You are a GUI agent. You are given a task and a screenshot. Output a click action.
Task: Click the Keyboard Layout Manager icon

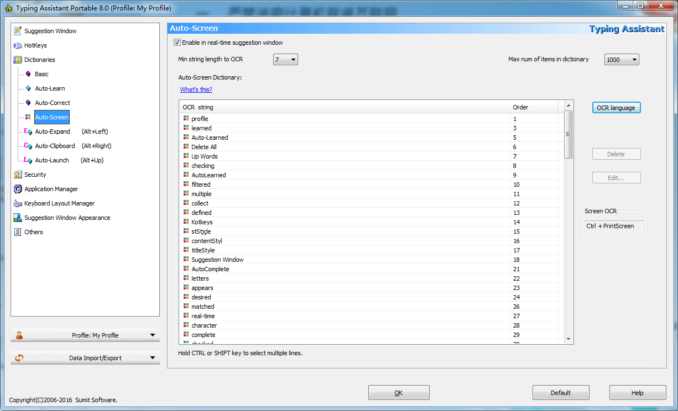pyautogui.click(x=18, y=203)
